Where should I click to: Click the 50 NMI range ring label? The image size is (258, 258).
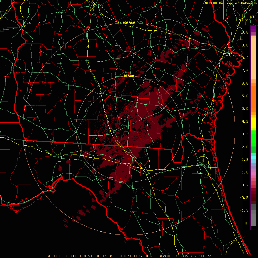tap(129, 76)
